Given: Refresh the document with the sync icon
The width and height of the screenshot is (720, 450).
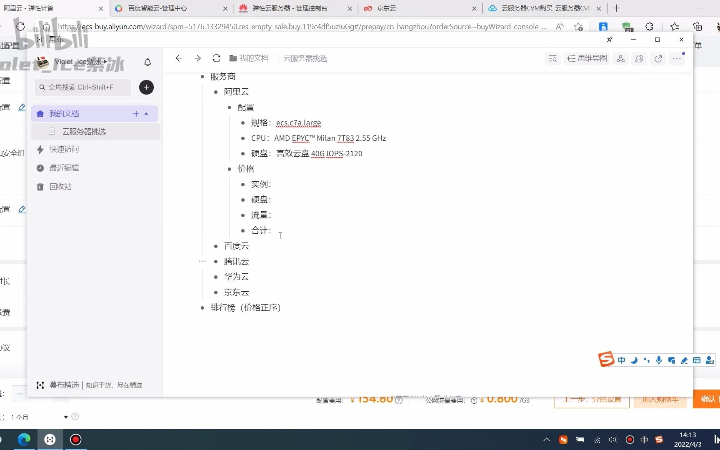Looking at the screenshot, I should click(216, 58).
